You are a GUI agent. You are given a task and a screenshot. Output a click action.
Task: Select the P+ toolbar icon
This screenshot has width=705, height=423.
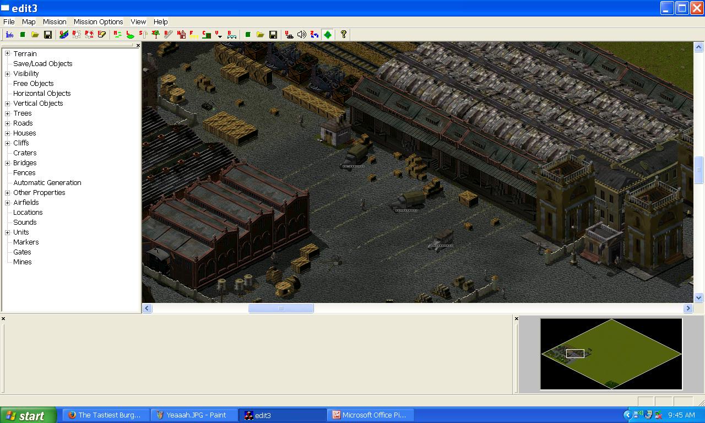pyautogui.click(x=89, y=35)
